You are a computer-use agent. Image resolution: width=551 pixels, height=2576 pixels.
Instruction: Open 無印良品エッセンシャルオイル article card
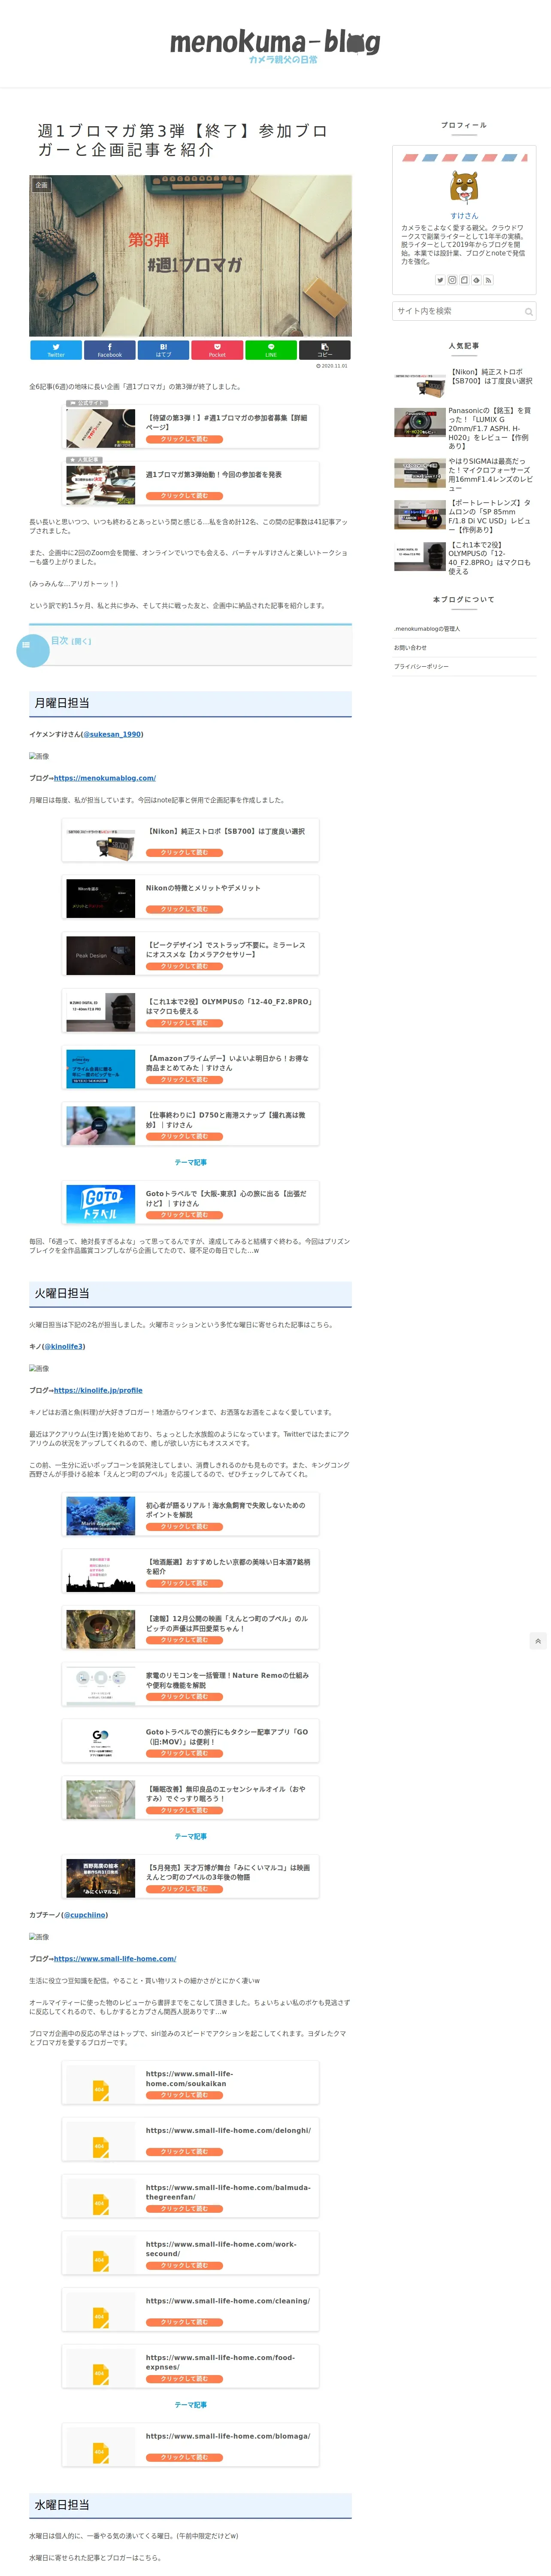coord(190,1799)
